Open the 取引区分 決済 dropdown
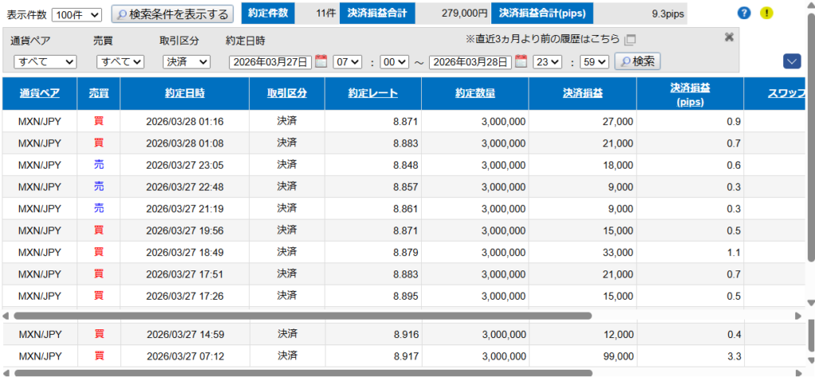The width and height of the screenshot is (815, 377). pos(186,62)
